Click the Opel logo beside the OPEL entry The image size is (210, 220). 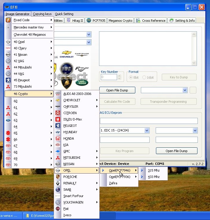click(58, 170)
